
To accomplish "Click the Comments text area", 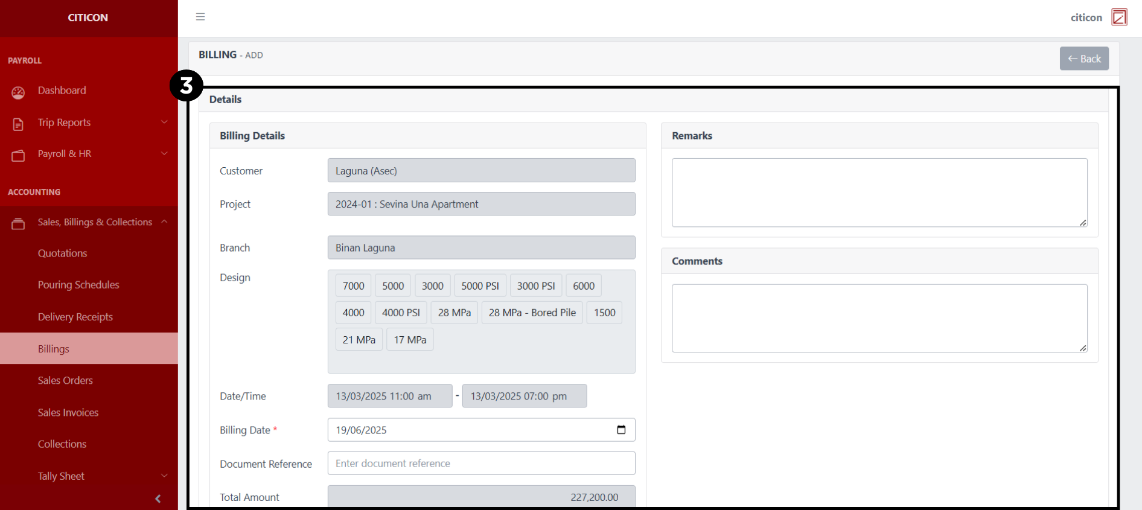I will (x=879, y=318).
